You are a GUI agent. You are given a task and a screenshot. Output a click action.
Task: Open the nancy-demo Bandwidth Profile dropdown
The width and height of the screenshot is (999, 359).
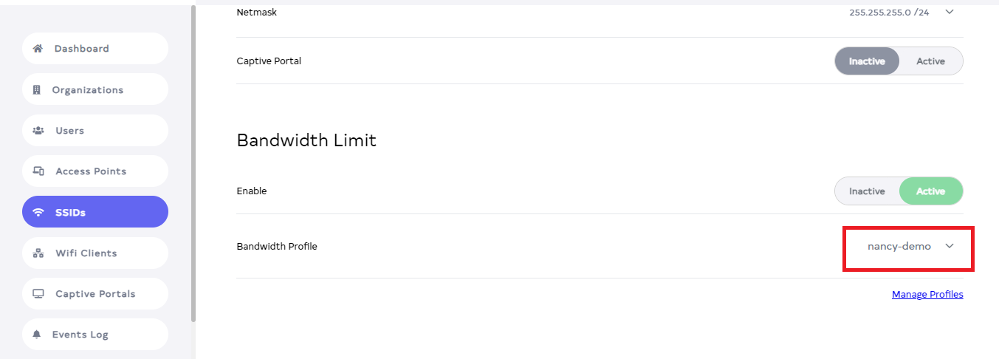(908, 246)
